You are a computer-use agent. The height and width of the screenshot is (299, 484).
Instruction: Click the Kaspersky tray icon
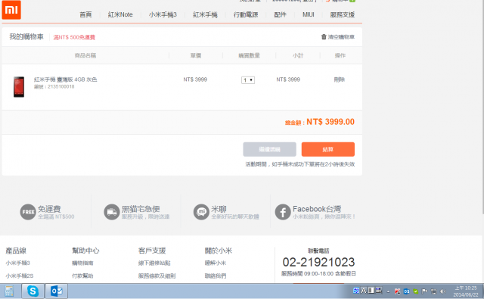tap(397, 291)
